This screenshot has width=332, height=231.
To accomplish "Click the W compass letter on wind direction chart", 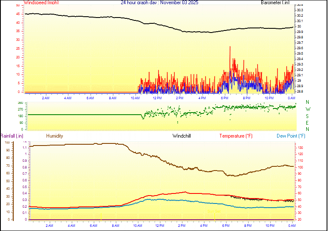I will pos(307,109).
